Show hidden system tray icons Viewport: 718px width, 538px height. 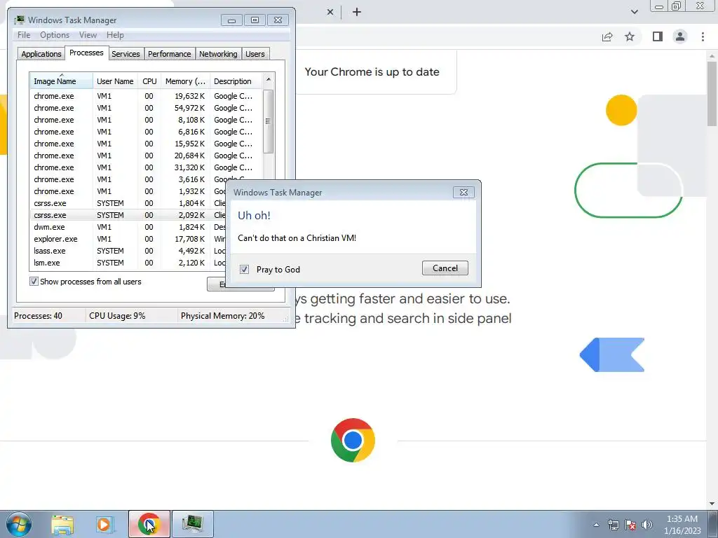(x=596, y=525)
